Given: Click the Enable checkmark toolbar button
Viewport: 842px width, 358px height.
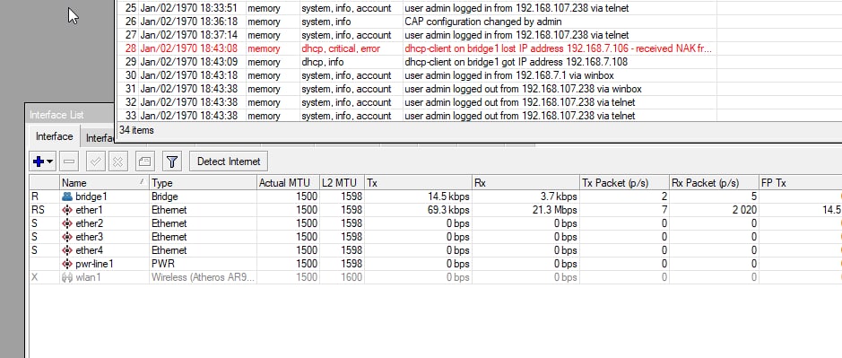Looking at the screenshot, I should coord(96,162).
